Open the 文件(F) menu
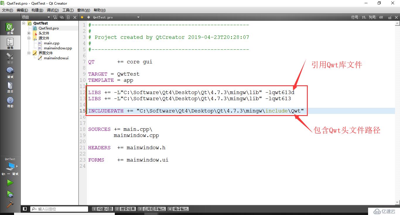Viewport: 400px width, 215px height. tap(8, 10)
